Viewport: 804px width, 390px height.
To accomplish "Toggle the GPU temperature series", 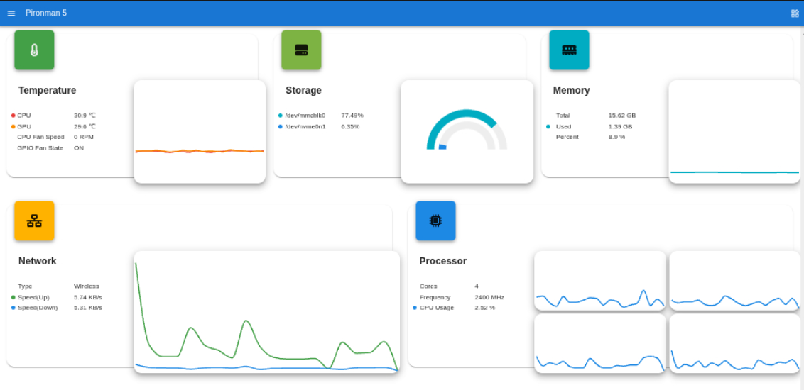I will (13, 127).
